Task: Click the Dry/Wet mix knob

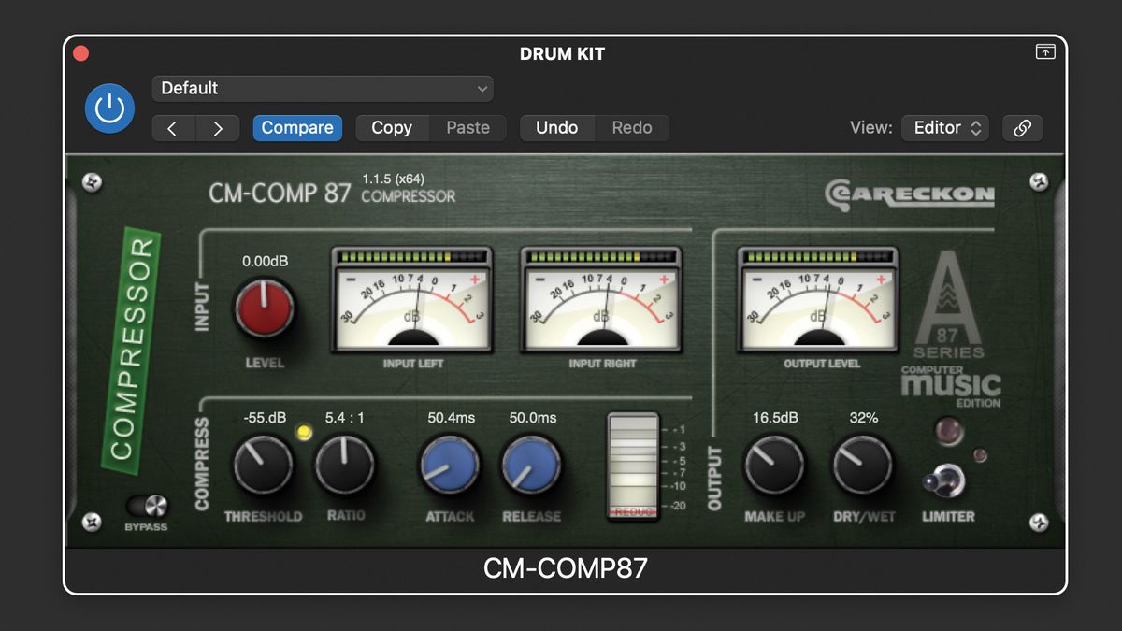Action: point(862,465)
